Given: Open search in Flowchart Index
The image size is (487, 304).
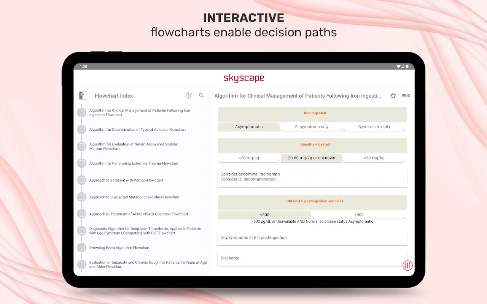Looking at the screenshot, I should click(201, 96).
